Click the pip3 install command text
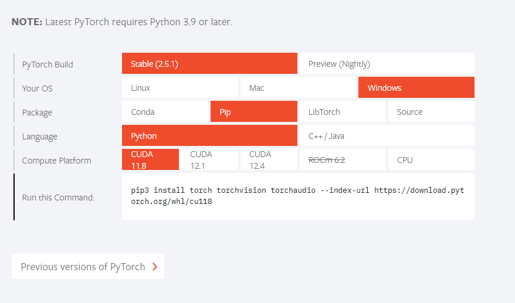515x303 pixels. point(298,196)
